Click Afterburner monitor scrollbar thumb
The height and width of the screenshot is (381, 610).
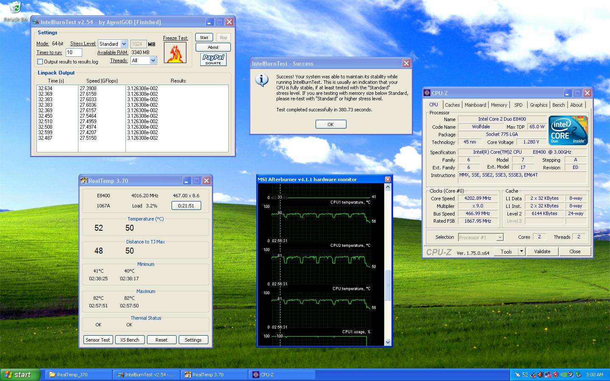coord(388,284)
